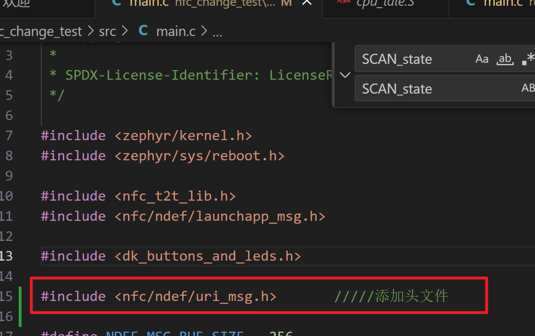Click nfc_change_test folder in breadcrumb

pos(41,32)
